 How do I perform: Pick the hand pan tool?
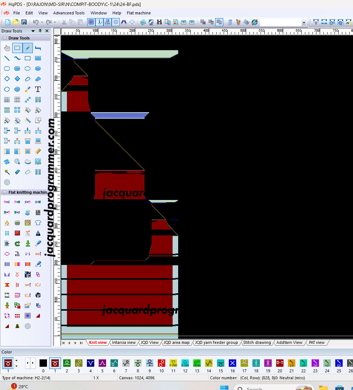(x=7, y=48)
